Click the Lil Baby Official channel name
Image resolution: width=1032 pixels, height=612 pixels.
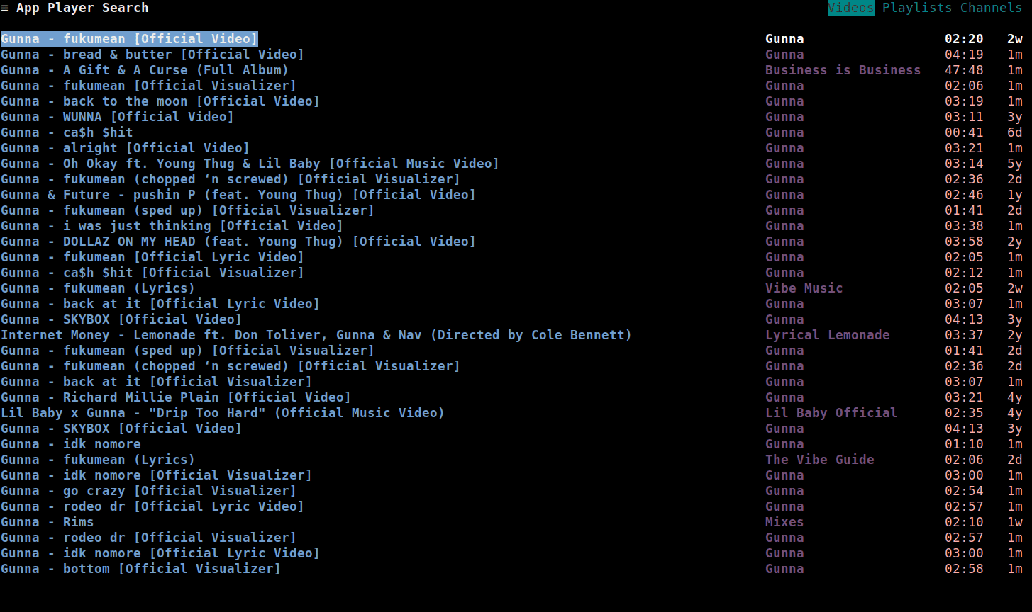point(831,413)
